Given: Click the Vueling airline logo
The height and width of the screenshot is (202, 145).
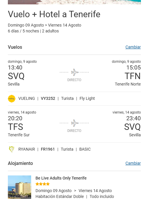Looking at the screenshot, I should [12, 99].
